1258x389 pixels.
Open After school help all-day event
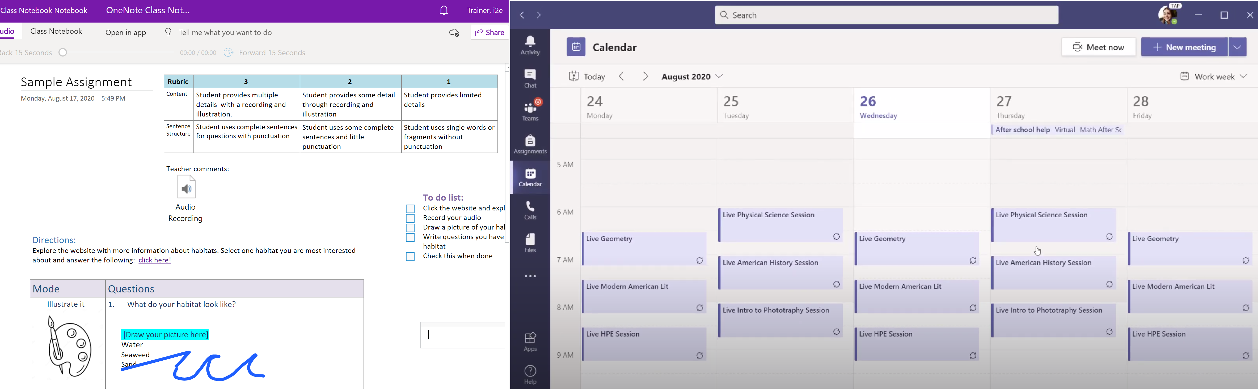click(x=1058, y=130)
